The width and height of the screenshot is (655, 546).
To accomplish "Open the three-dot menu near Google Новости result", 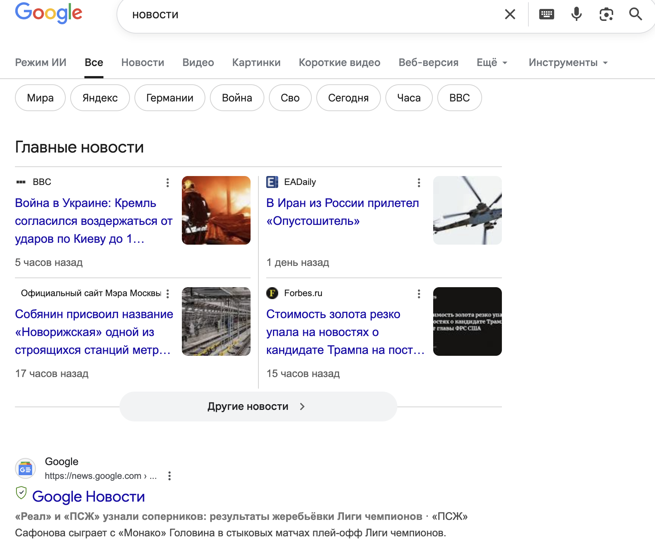I will [x=170, y=476].
